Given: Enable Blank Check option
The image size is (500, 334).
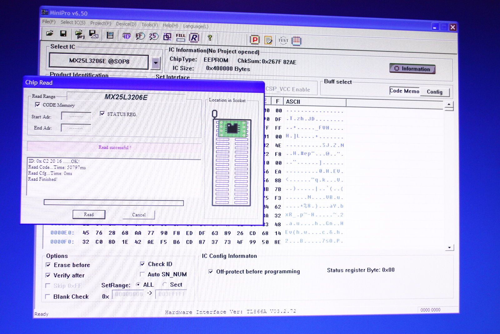Looking at the screenshot, I should pos(47,296).
